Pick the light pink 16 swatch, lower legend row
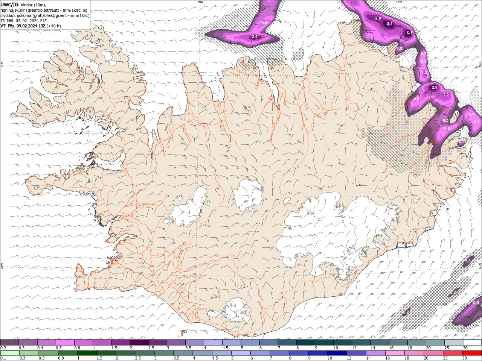This screenshot has height=361, width=482. pos(395,353)
